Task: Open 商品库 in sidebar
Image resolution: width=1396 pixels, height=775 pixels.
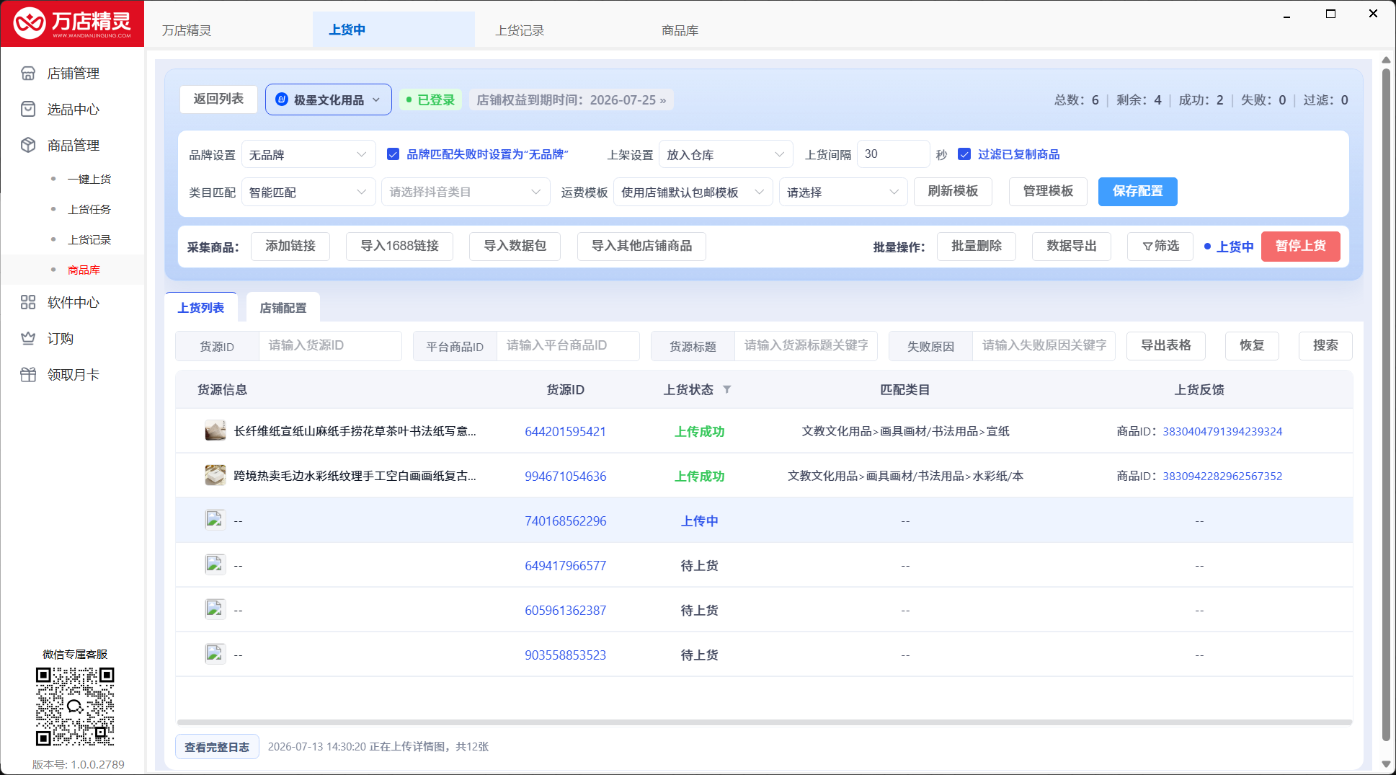Action: (x=84, y=270)
